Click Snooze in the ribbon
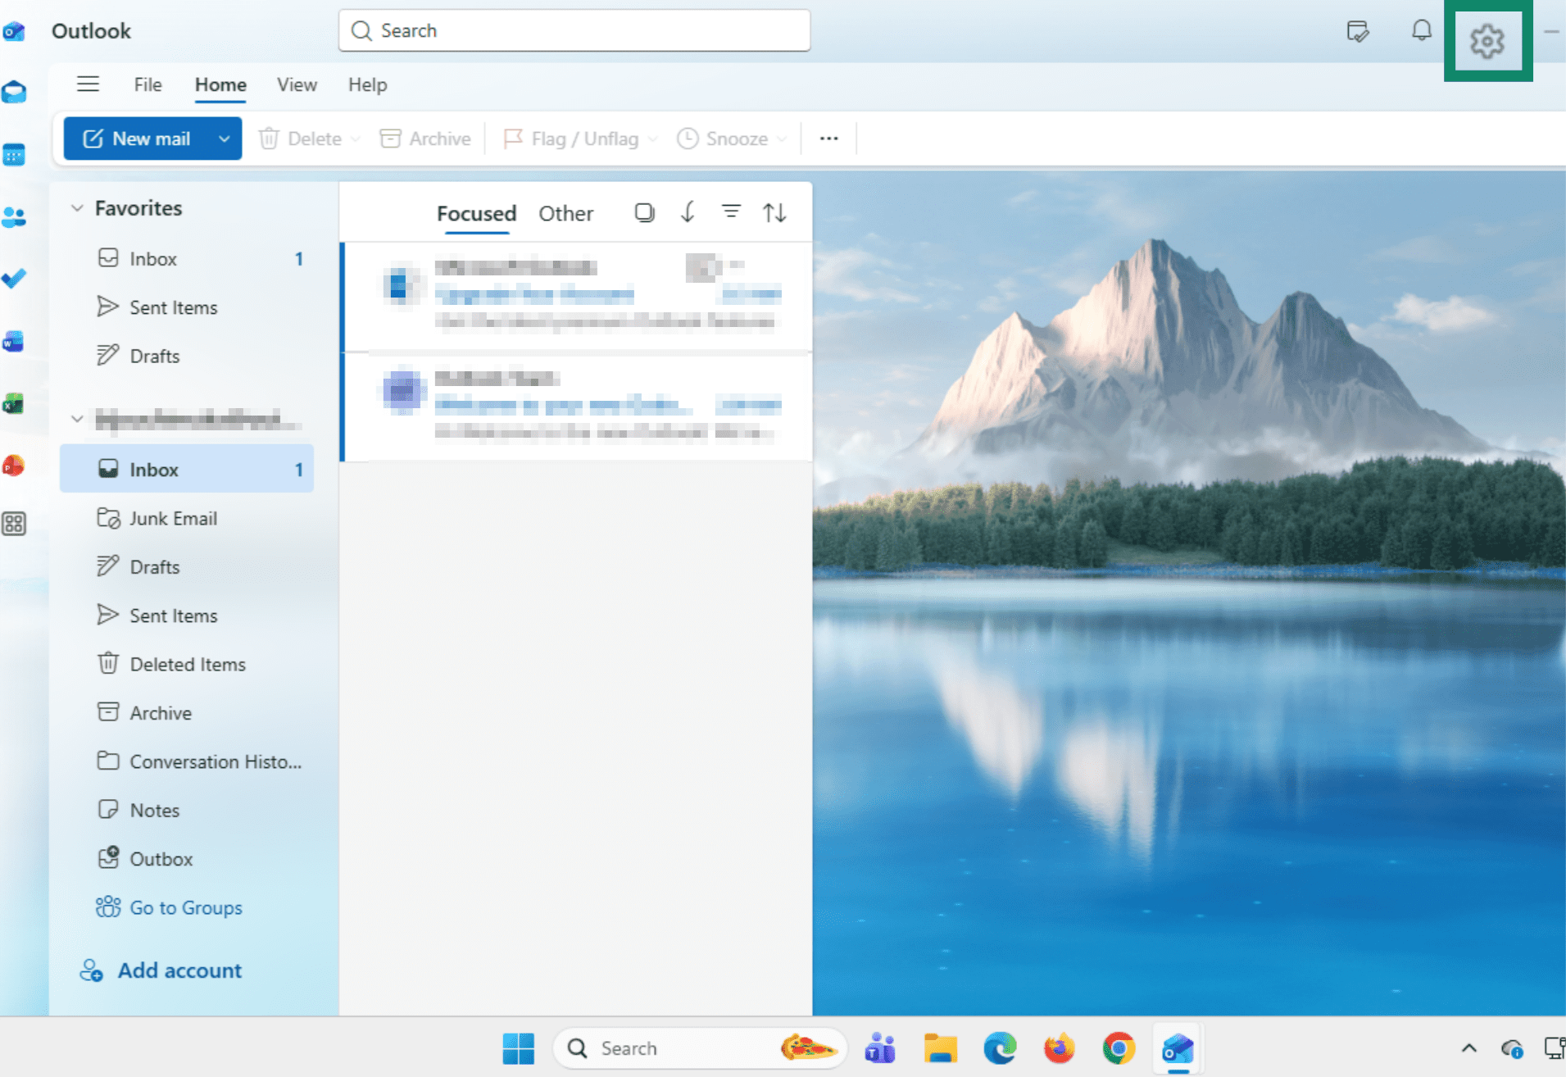 point(722,139)
